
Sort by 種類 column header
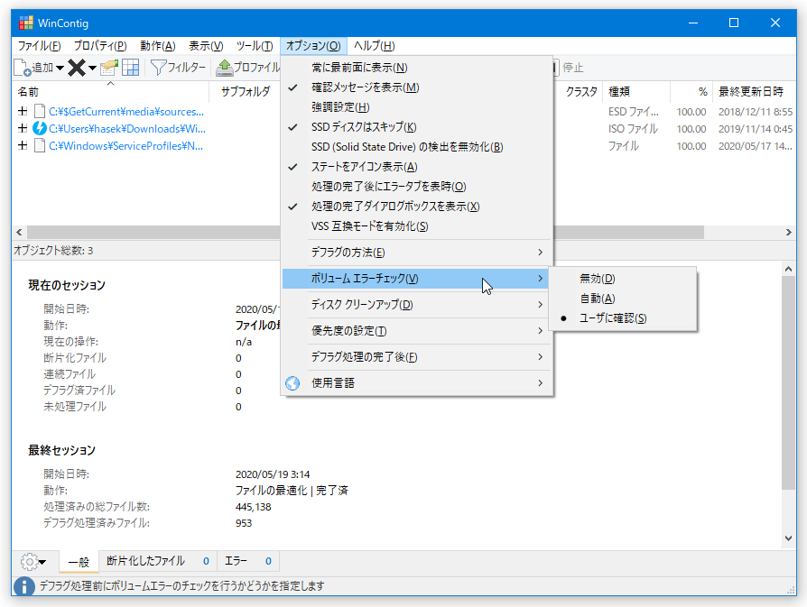pyautogui.click(x=636, y=92)
